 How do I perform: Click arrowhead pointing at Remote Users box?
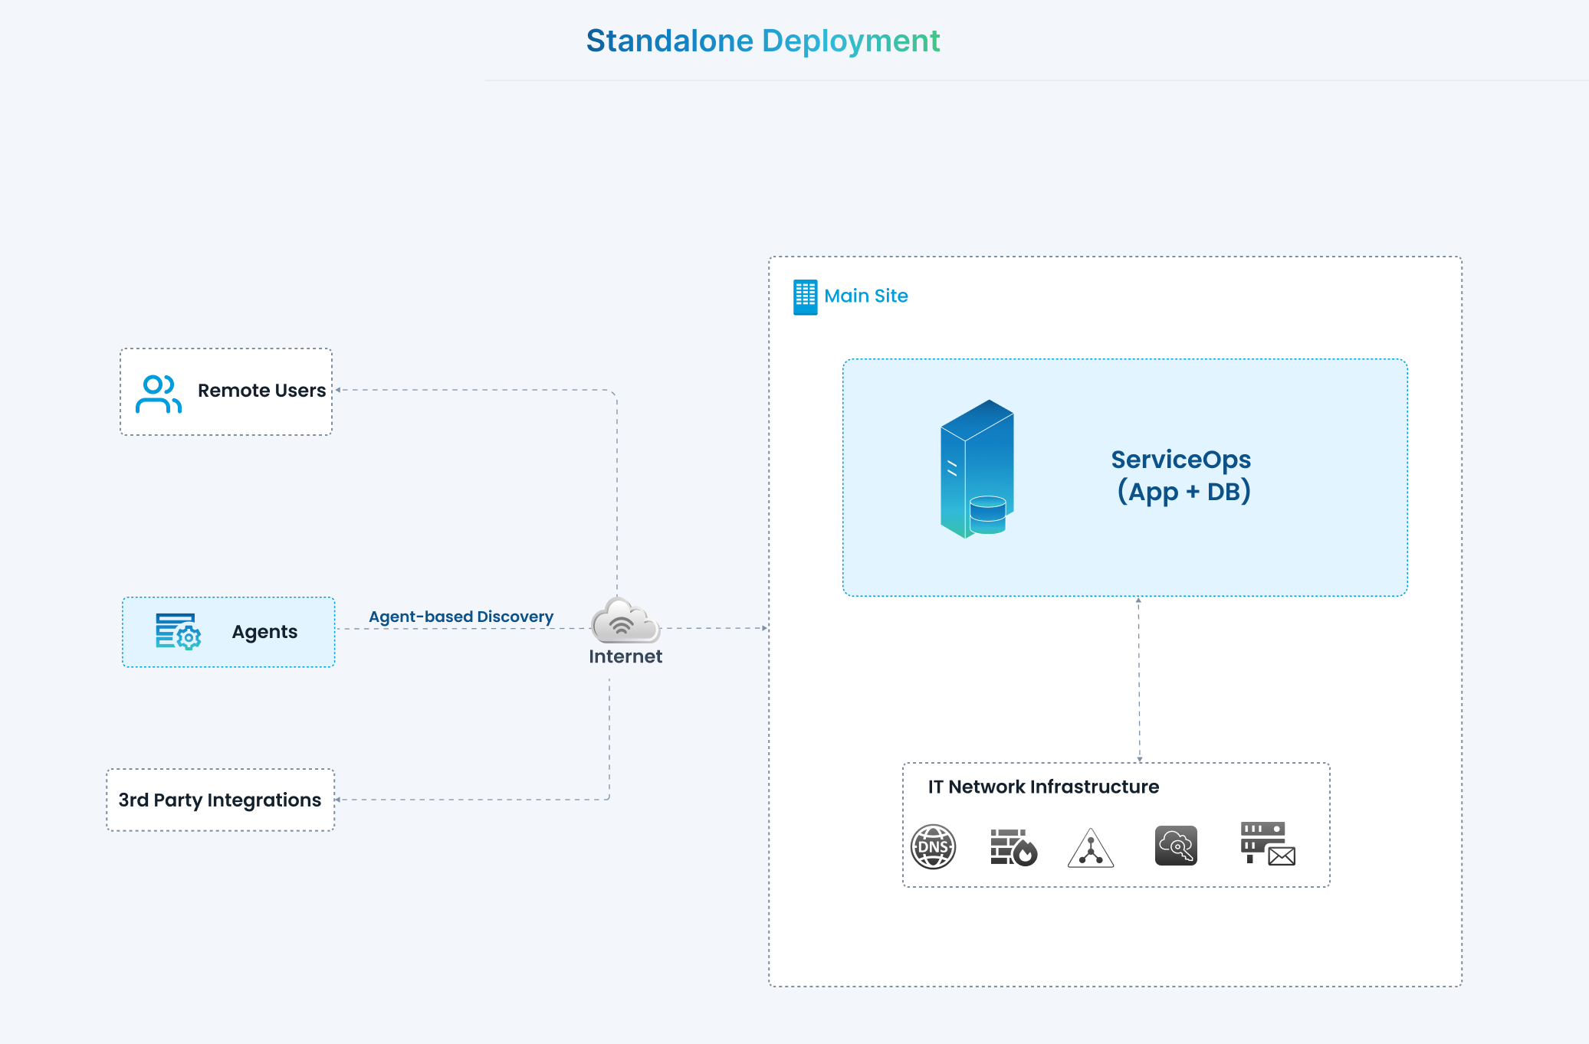pos(338,390)
